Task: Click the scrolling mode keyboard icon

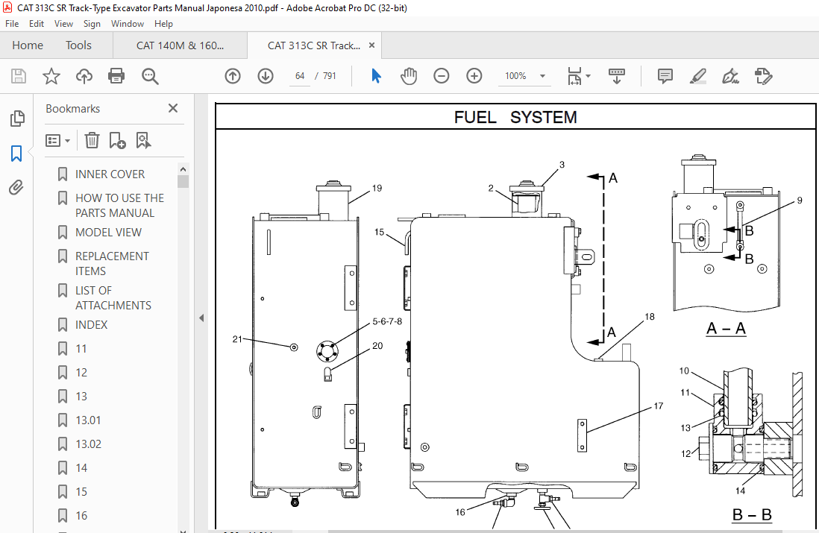Action: (x=617, y=76)
